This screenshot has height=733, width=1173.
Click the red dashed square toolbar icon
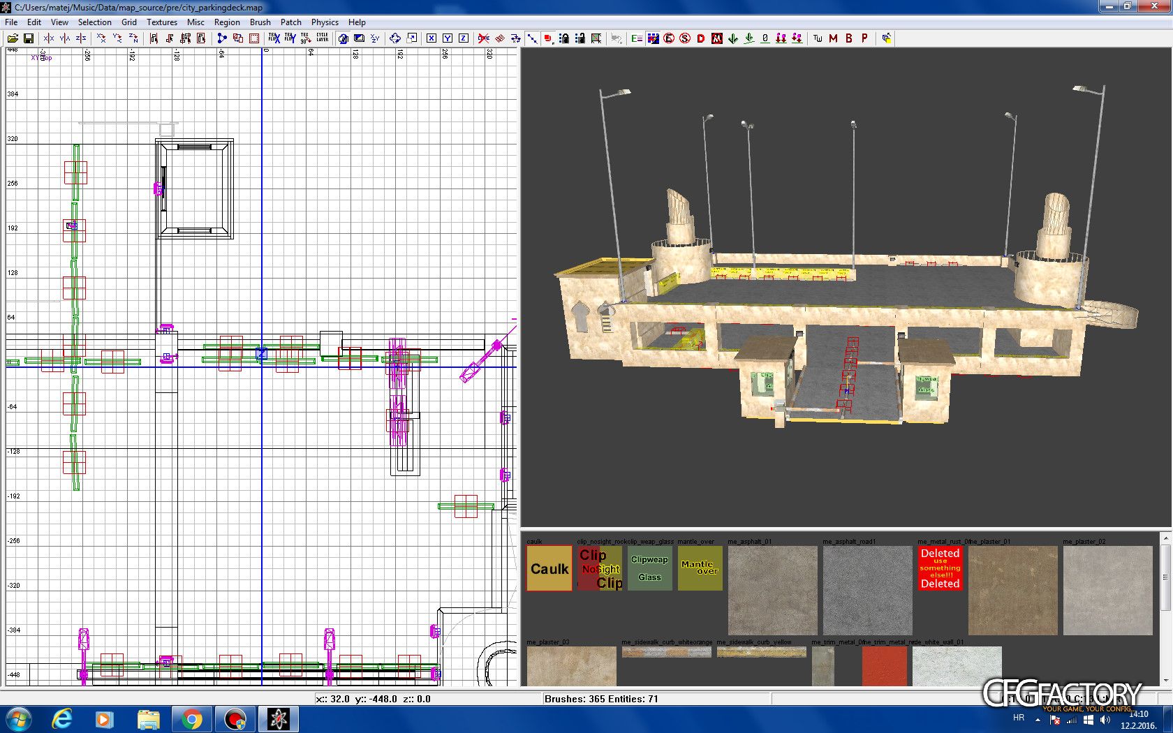[x=254, y=38]
